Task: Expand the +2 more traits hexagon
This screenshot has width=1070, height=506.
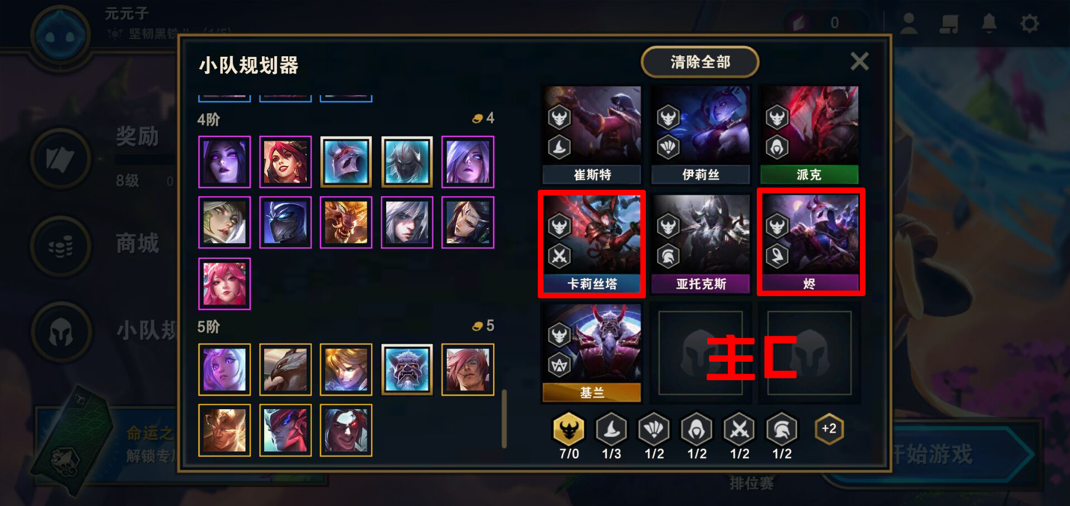Action: point(829,429)
